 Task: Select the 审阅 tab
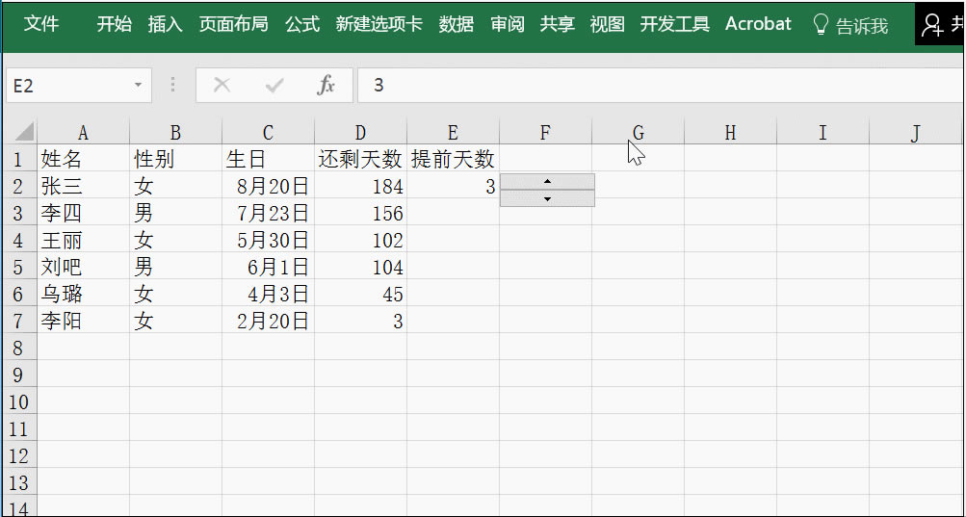pos(508,24)
